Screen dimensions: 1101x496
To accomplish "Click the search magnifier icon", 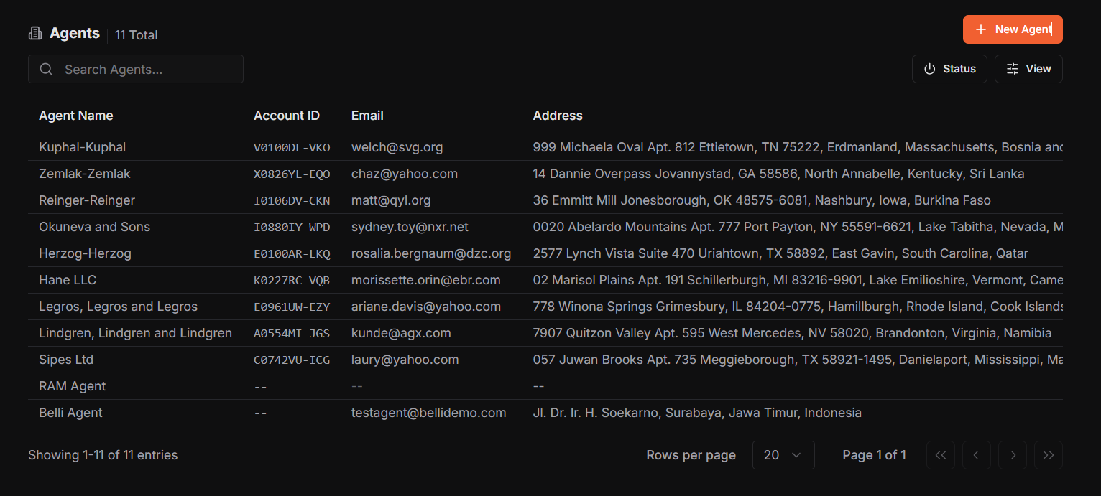I will [45, 69].
